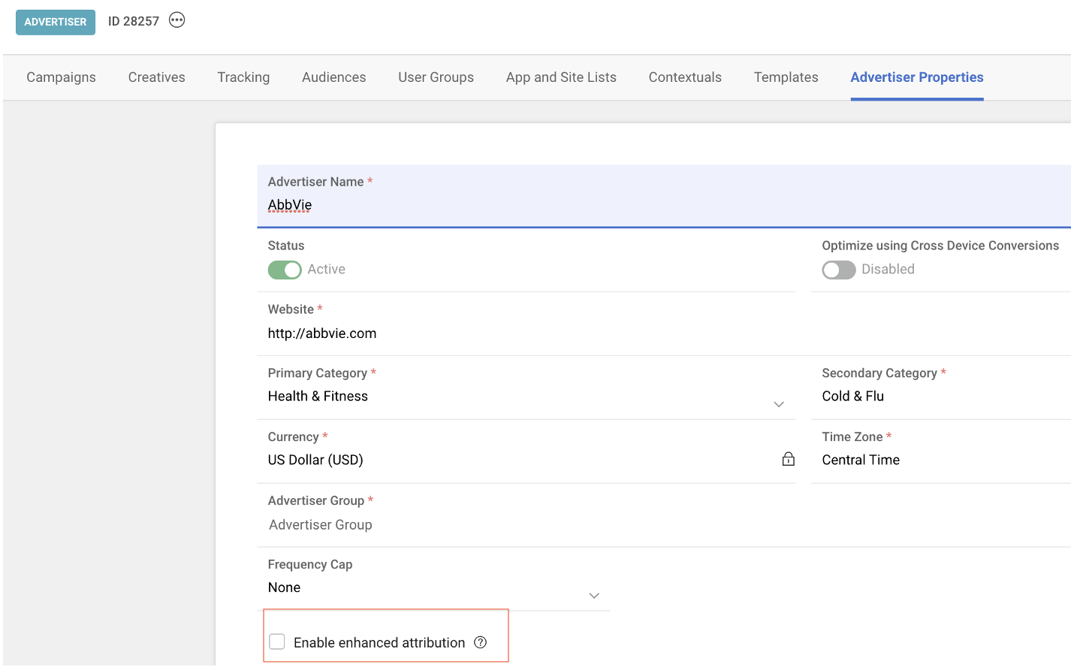The image size is (1071, 670).
Task: Switch to the Templates tab
Action: 786,77
